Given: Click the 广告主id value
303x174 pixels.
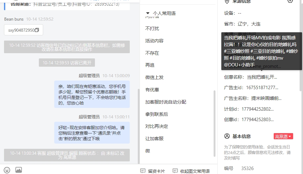Looking at the screenshot, I should click(x=262, y=88).
